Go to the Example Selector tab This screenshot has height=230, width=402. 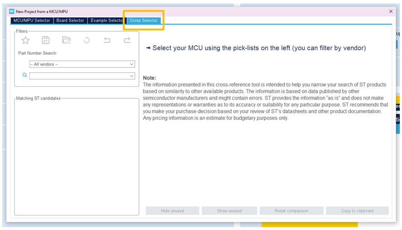(106, 21)
